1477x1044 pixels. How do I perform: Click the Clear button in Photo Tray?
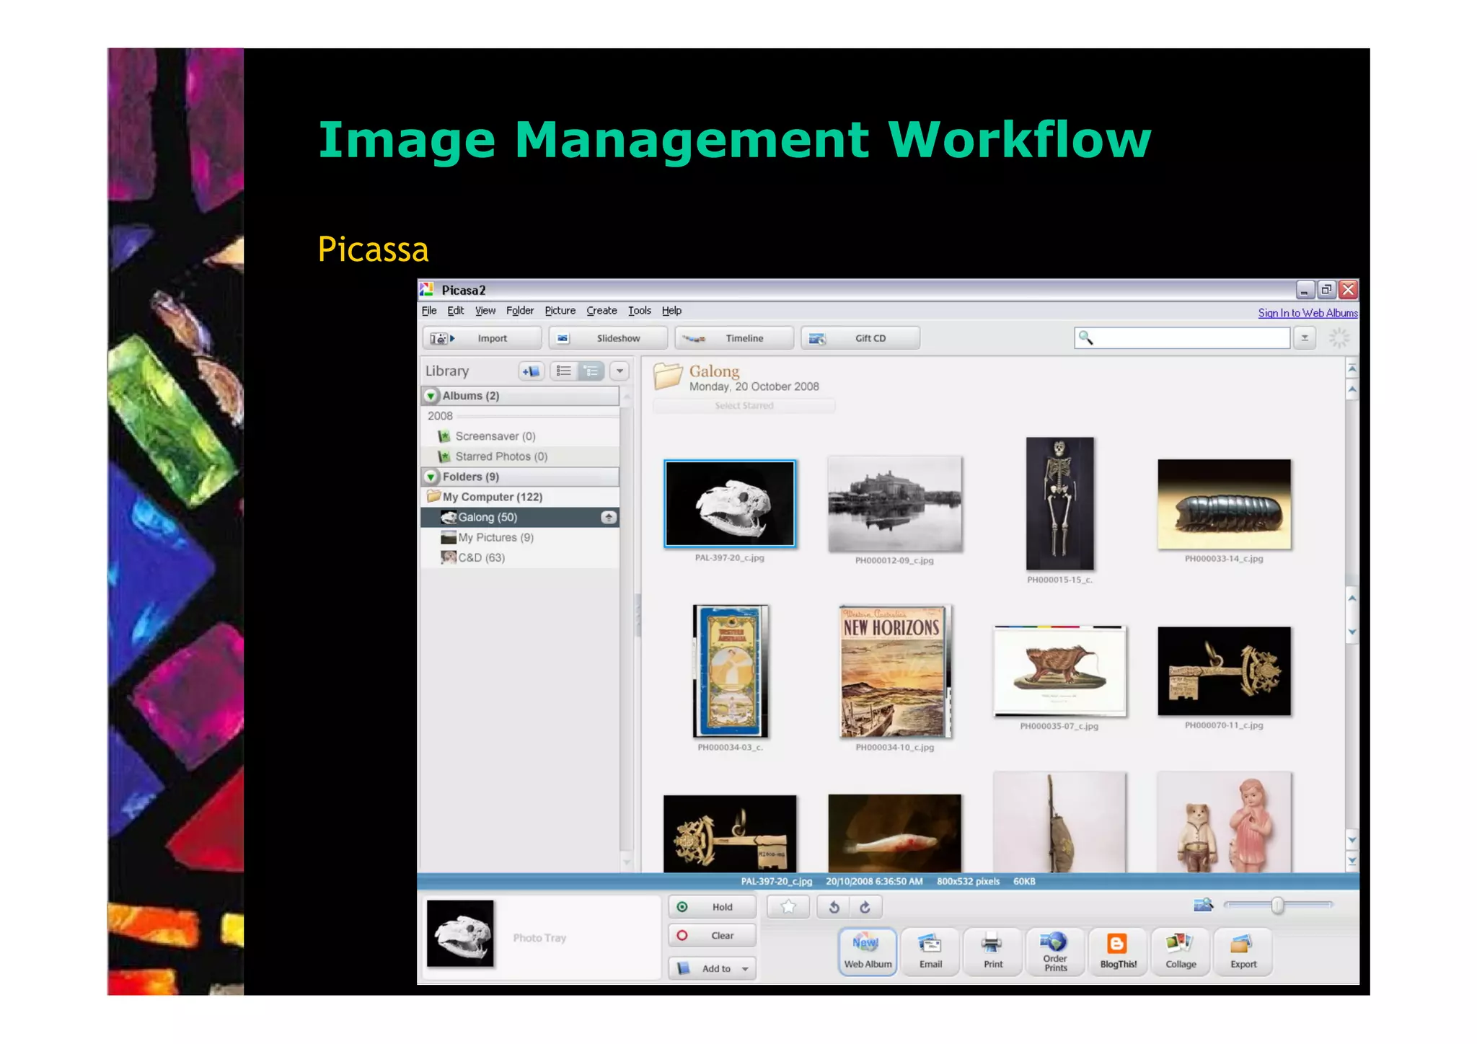(712, 935)
